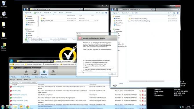The height and width of the screenshot is (109, 194).
Task: Click the Other reason text field
Action: [x=101, y=68]
